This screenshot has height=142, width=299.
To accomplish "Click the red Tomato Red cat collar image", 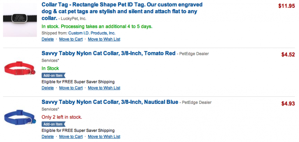I will tap(20, 69).
